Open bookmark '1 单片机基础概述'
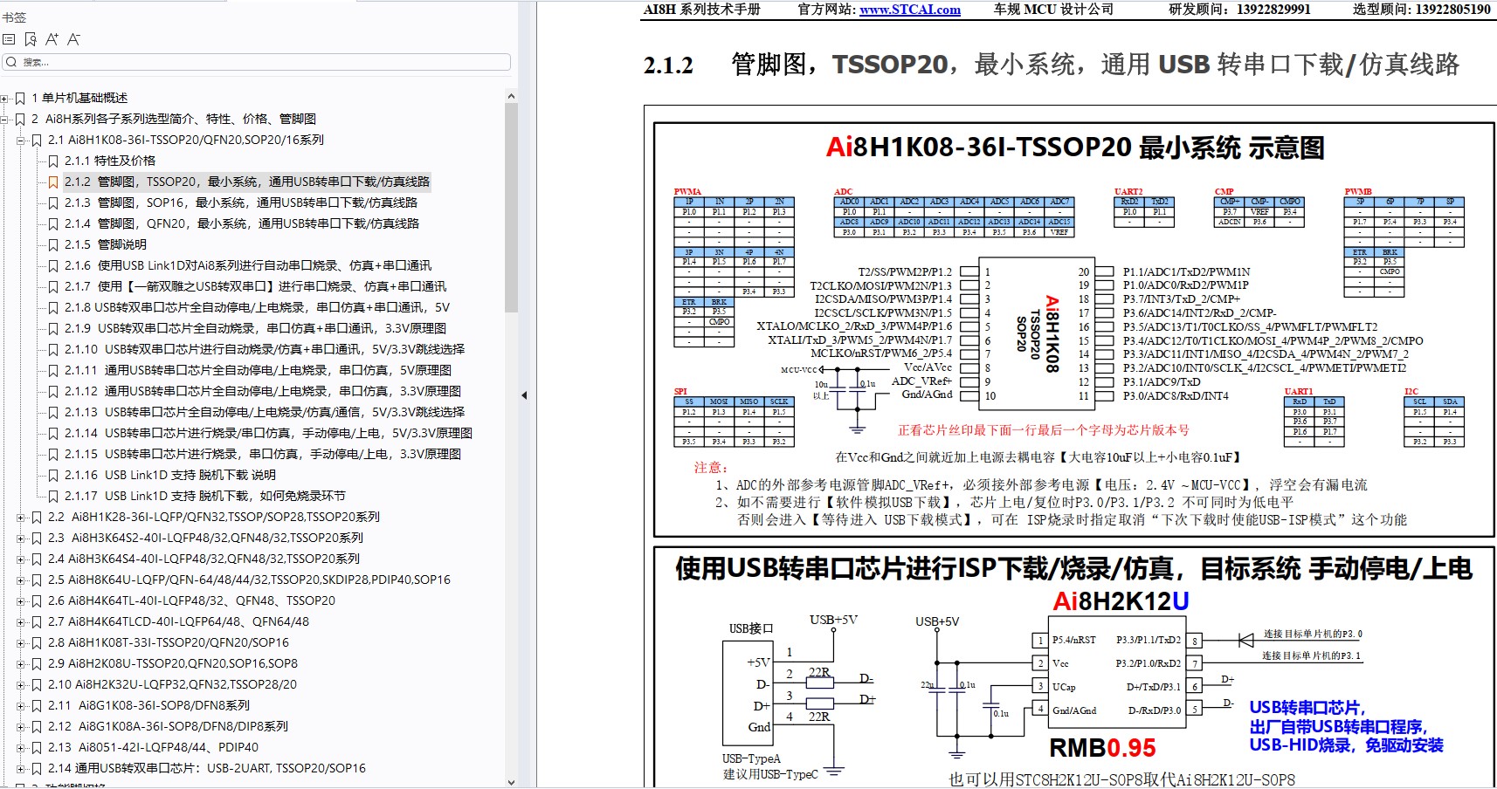The height and width of the screenshot is (789, 1497). 79,98
